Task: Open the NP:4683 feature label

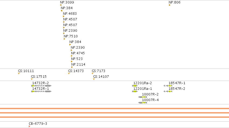Action: point(70,13)
